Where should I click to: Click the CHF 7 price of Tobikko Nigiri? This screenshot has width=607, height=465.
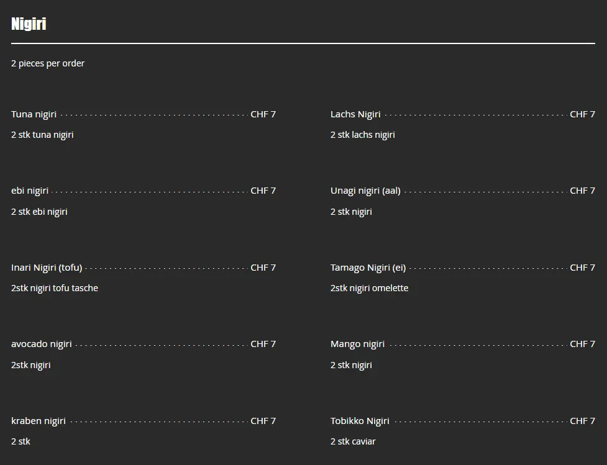click(582, 421)
